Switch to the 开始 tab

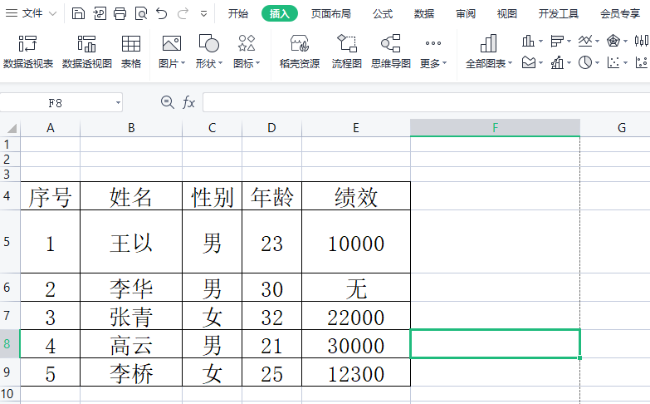click(238, 13)
